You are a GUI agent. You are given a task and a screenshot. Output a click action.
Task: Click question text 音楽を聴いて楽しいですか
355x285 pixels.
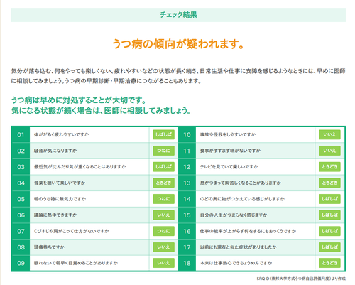pos(60,183)
